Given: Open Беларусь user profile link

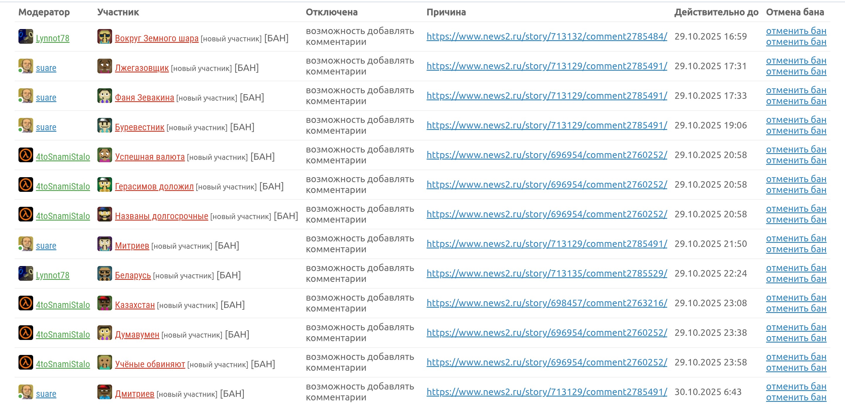Looking at the screenshot, I should [x=133, y=275].
